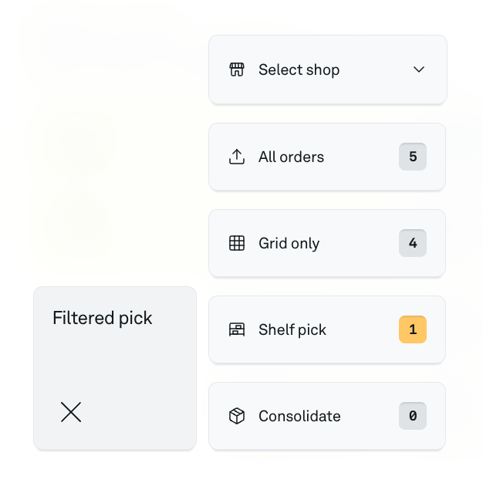Click the Select shop label text
Screen dimensions: 483x483
[299, 69]
